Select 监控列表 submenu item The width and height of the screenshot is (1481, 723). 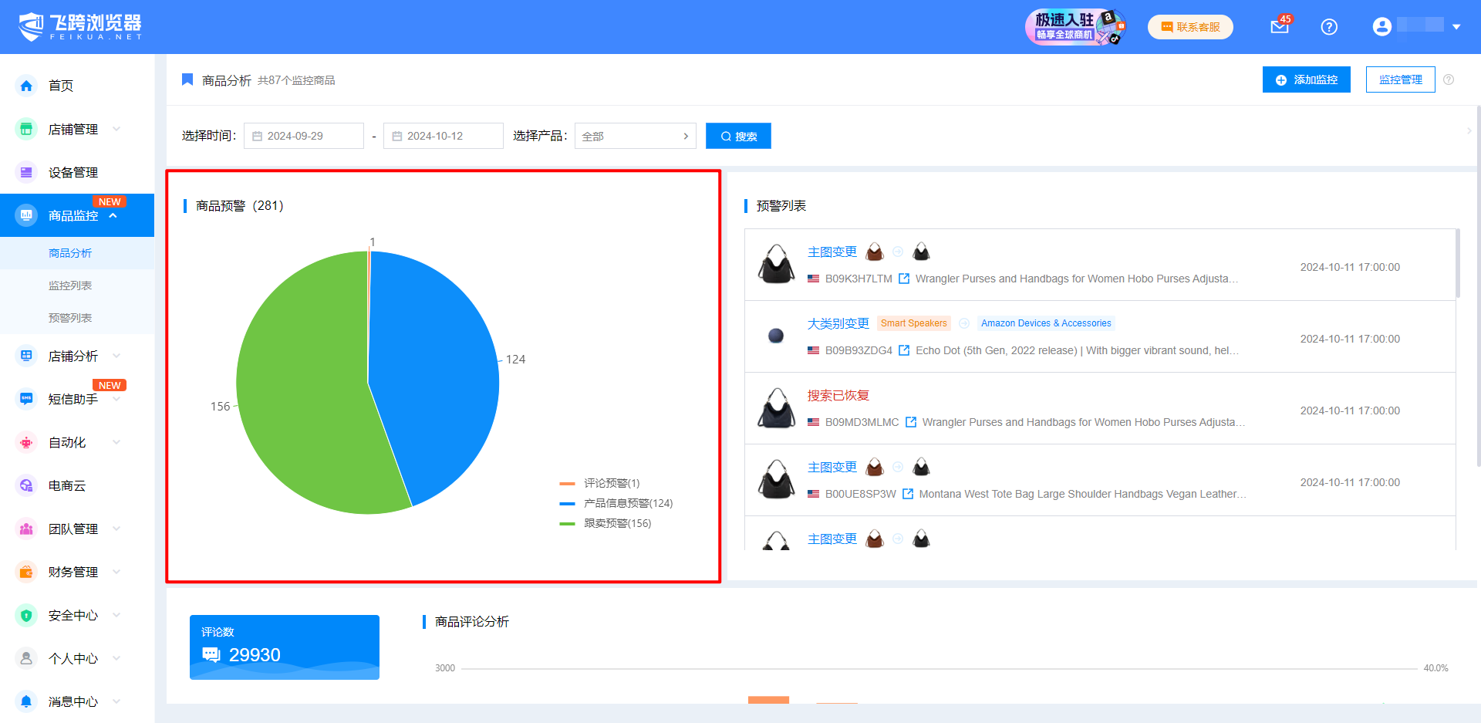click(70, 285)
